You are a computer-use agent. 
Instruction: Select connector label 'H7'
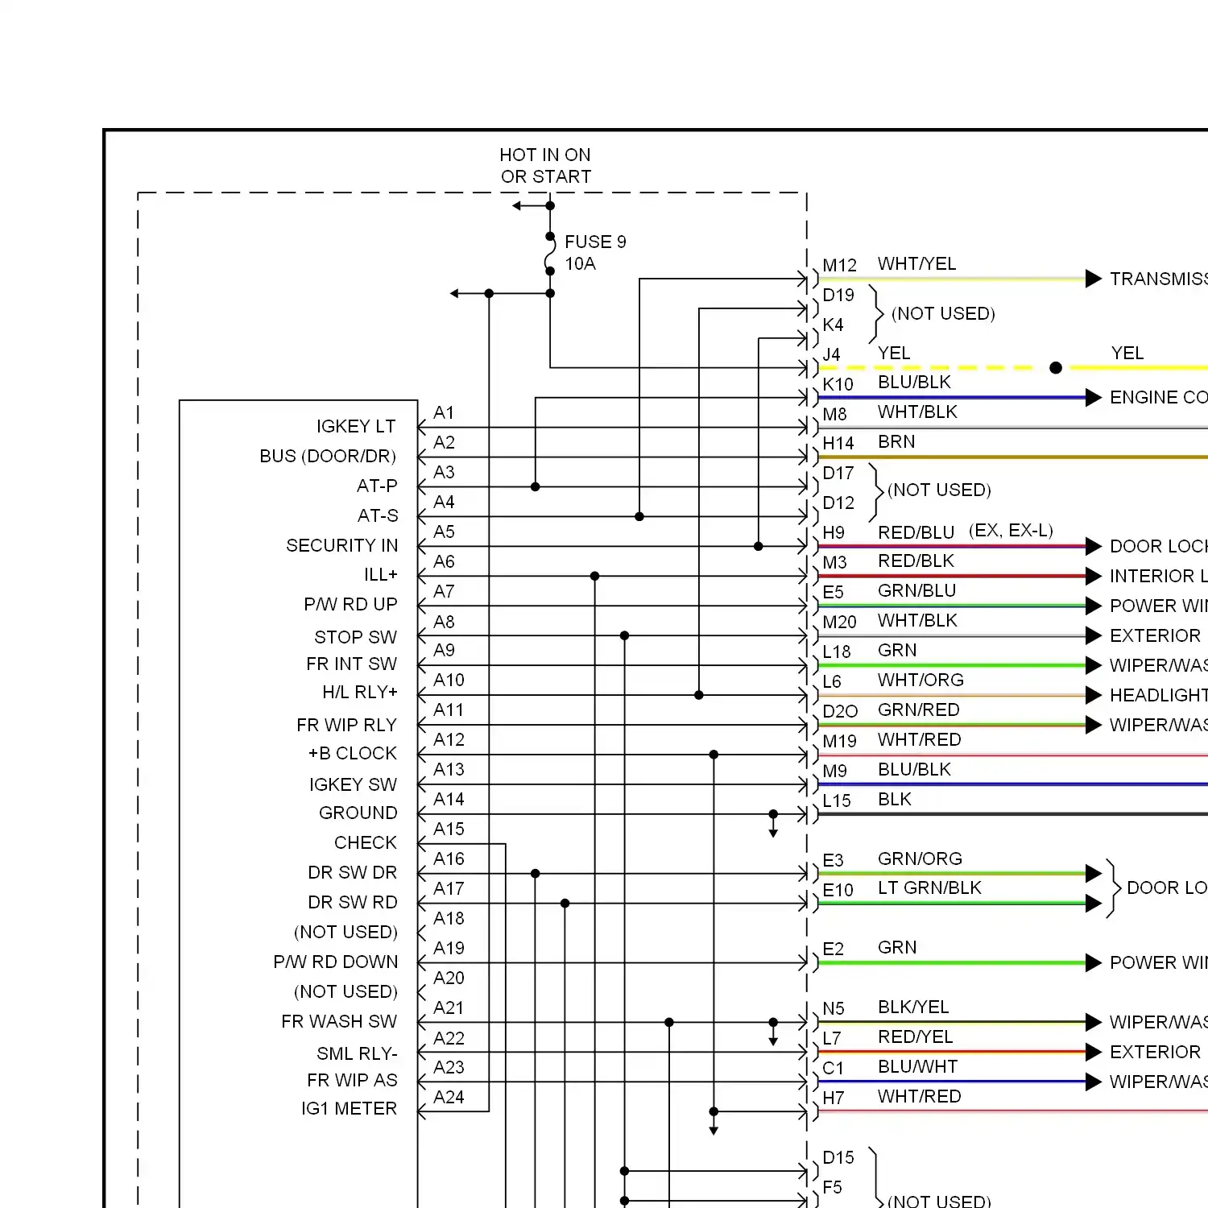click(x=833, y=1098)
